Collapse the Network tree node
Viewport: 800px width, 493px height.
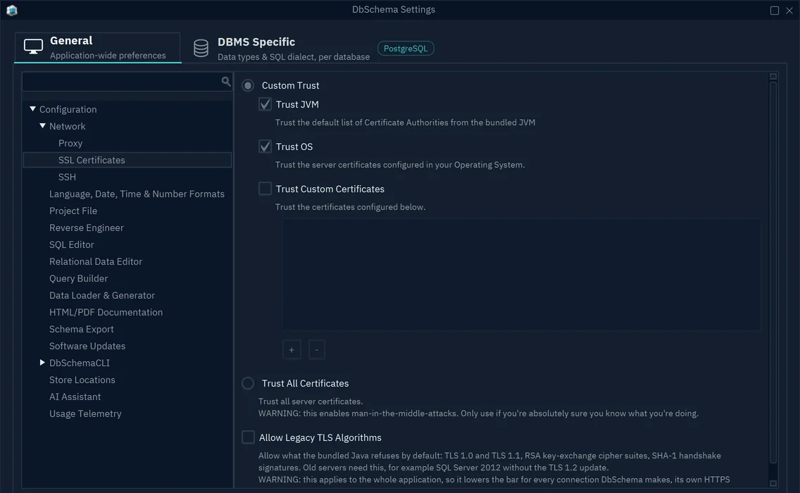coord(42,125)
